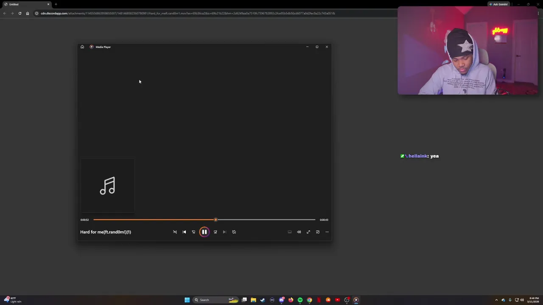Screen dimensions: 543x305
Task: Click the current time label 0:00:52
Action: 85,220
